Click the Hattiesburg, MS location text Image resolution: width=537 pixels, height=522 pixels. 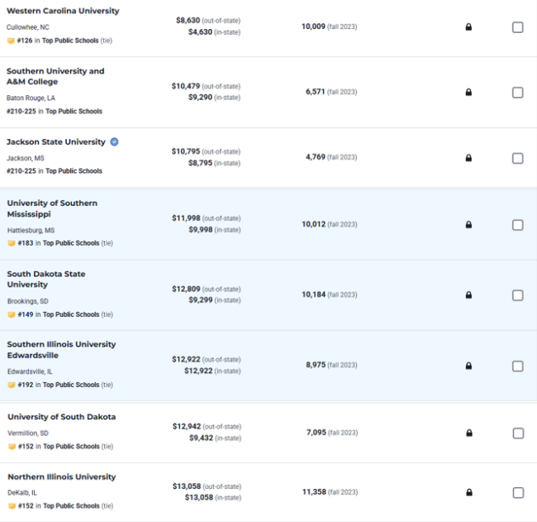click(31, 231)
